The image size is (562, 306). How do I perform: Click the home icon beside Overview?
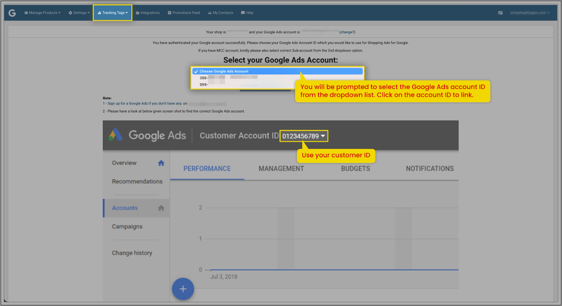(x=161, y=163)
